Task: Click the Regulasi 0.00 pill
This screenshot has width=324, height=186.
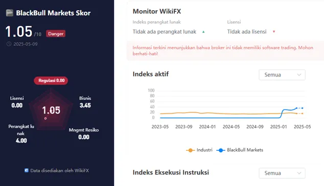Action: point(51,81)
